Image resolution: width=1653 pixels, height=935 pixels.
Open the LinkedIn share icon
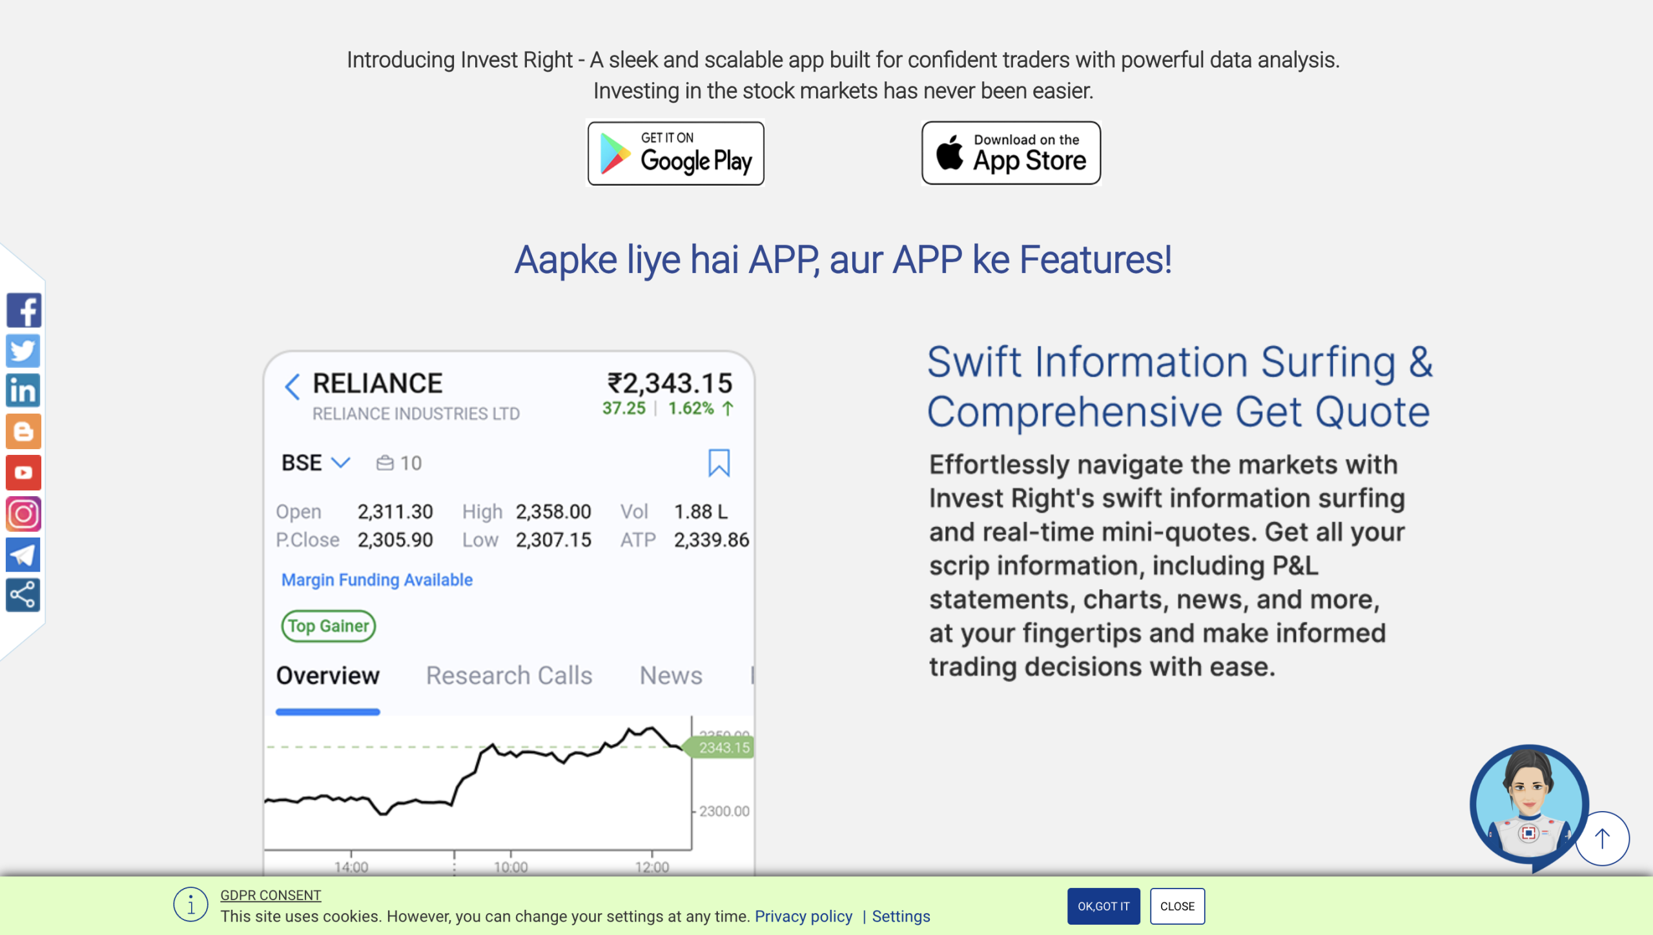point(24,390)
